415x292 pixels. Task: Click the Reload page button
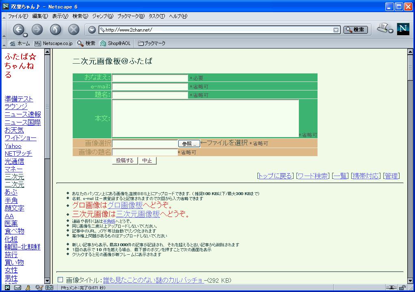[56, 29]
